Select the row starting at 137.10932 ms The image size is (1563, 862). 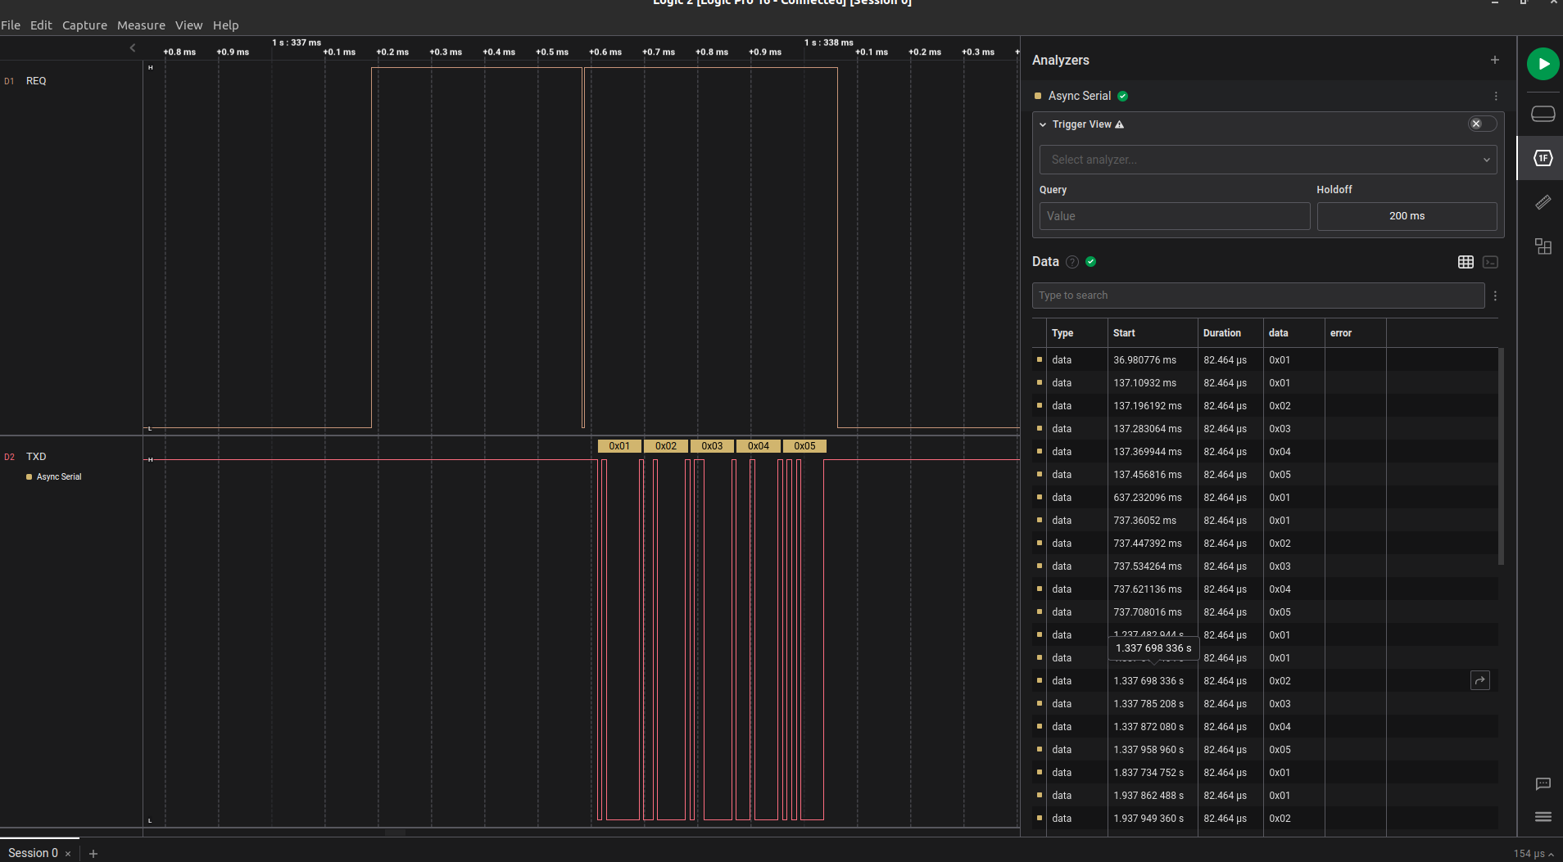pyautogui.click(x=1265, y=383)
